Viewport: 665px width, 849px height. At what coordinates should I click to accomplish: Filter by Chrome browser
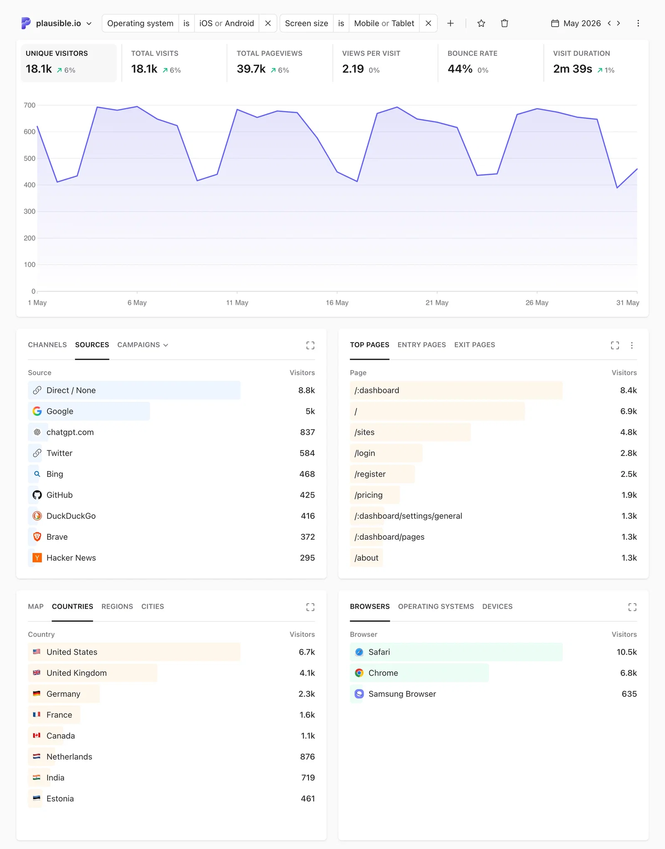tap(493, 673)
